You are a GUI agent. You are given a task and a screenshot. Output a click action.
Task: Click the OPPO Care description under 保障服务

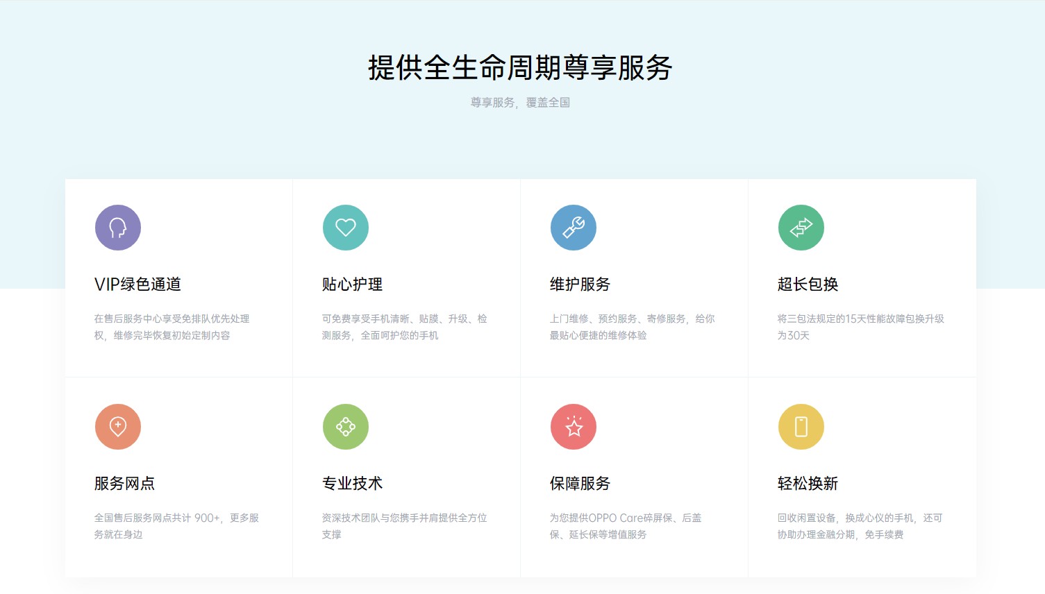point(625,526)
